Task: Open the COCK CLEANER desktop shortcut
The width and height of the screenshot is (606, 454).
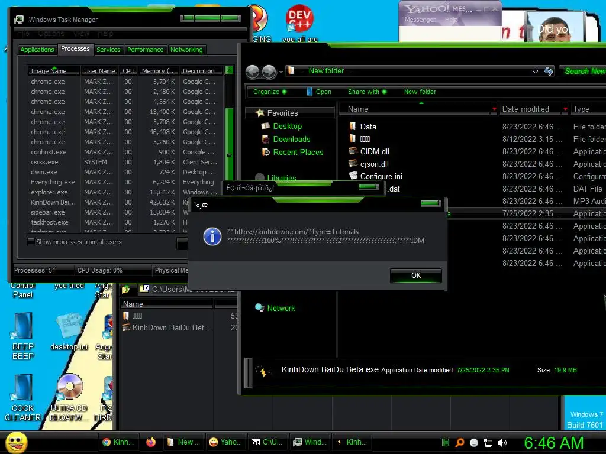Action: point(23,398)
